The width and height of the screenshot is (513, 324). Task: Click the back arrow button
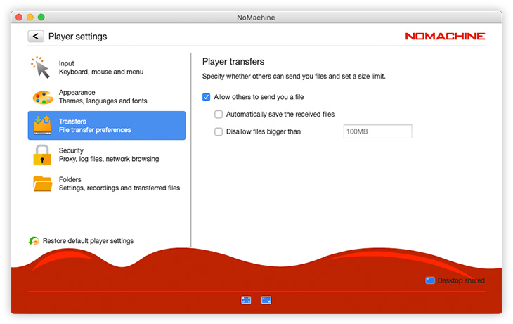[x=36, y=36]
